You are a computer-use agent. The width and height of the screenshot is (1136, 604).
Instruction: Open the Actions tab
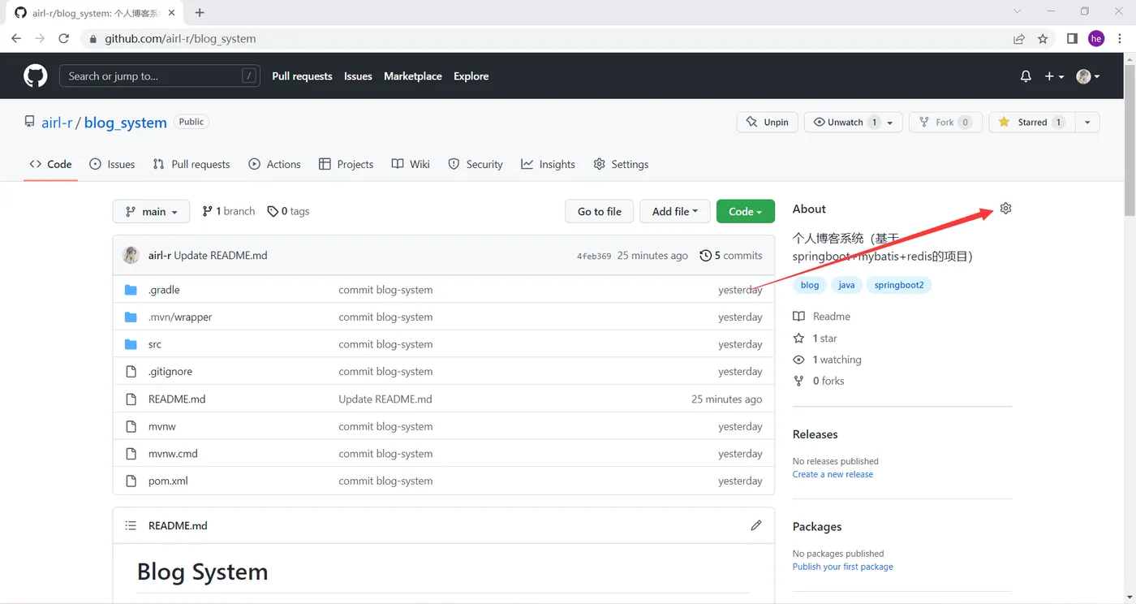click(x=274, y=164)
